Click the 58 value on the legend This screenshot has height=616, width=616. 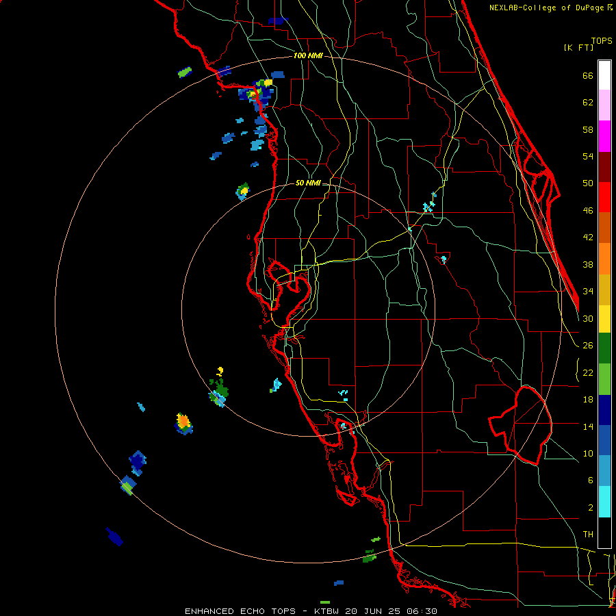588,129
